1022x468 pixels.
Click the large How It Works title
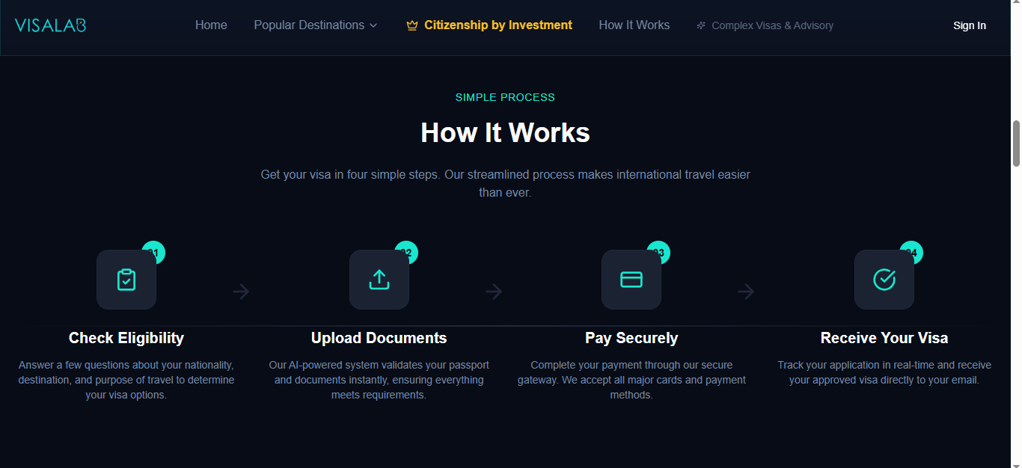click(505, 133)
